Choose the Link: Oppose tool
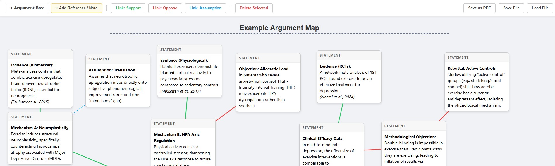This screenshot has height=166, width=555. click(x=165, y=8)
